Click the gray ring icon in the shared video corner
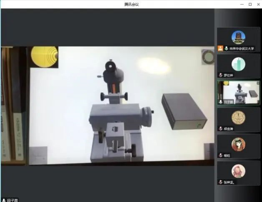This screenshot has width=262, height=202. 207,56
